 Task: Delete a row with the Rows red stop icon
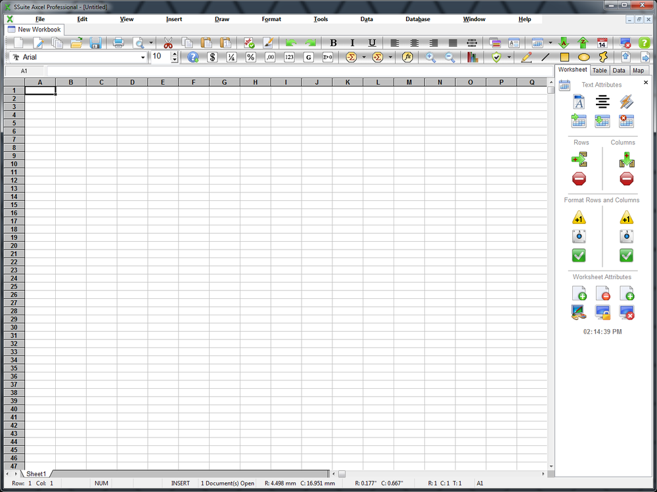coord(579,179)
